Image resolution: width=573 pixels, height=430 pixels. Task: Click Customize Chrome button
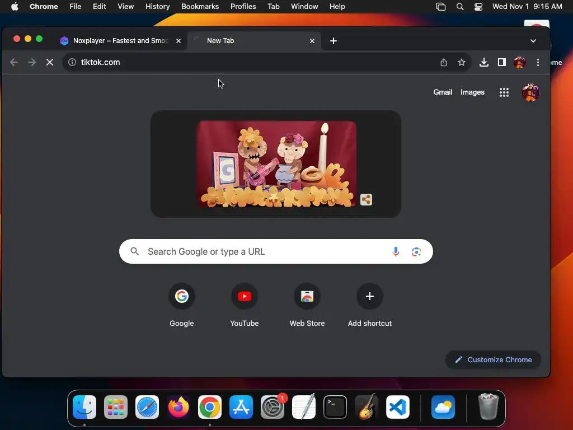pyautogui.click(x=494, y=360)
